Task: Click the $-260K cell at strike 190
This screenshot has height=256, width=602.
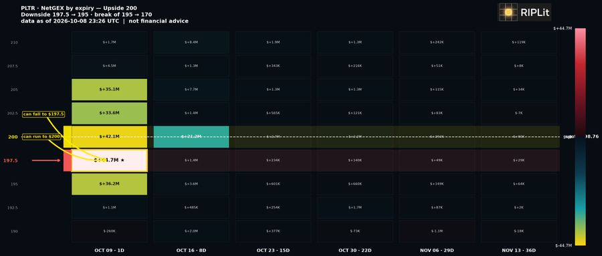Action: tap(110, 231)
